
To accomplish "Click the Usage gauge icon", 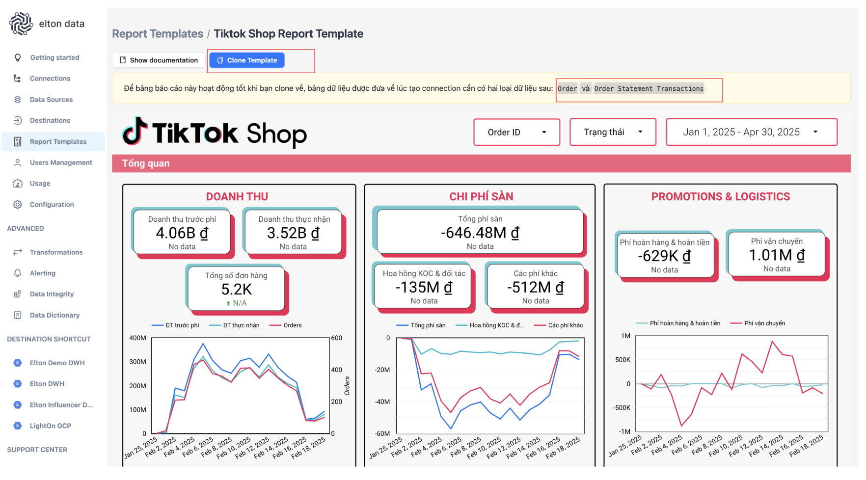I will [x=18, y=184].
